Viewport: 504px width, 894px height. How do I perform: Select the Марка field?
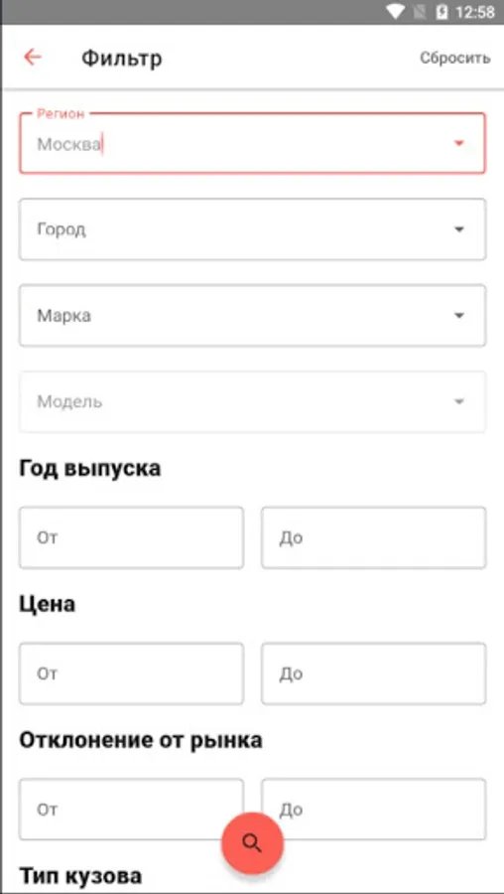tap(252, 315)
